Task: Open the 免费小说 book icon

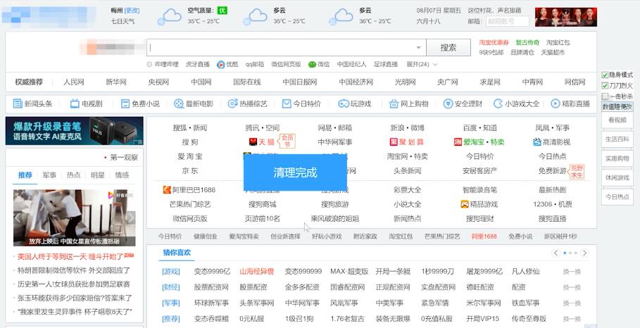Action: 125,103
